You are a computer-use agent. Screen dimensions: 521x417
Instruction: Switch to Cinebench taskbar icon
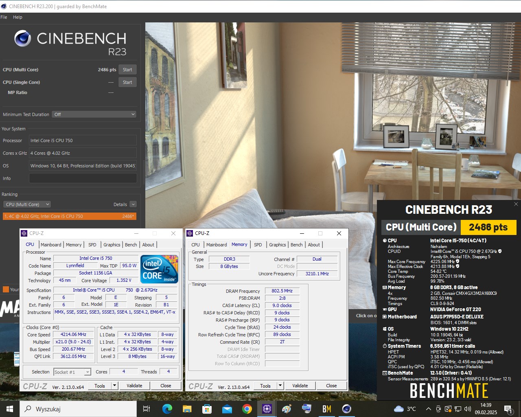[x=347, y=409]
